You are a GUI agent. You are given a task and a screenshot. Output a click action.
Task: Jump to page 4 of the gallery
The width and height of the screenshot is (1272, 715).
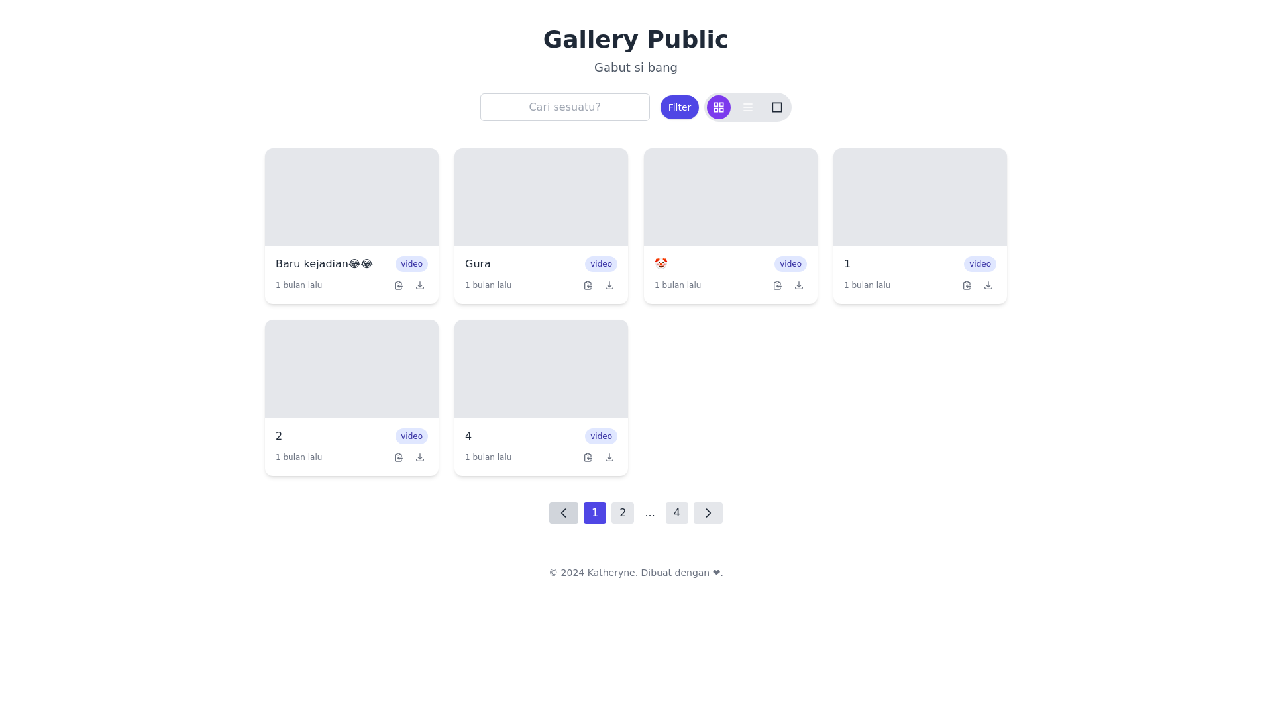pyautogui.click(x=676, y=512)
